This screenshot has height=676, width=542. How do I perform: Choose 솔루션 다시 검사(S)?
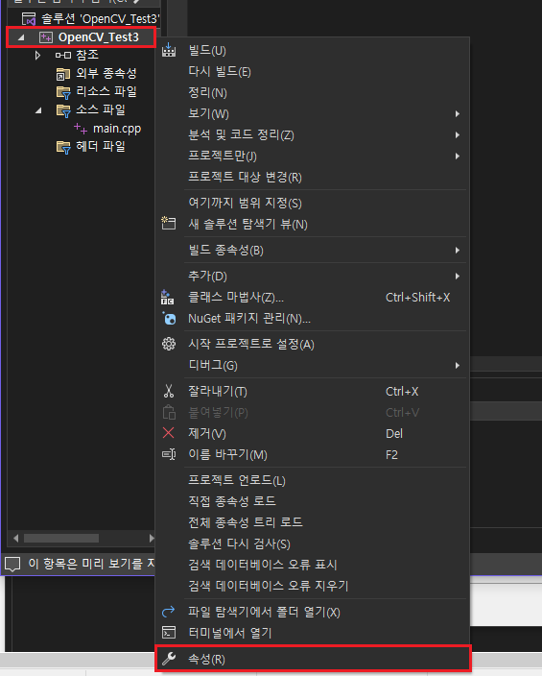(x=313, y=543)
